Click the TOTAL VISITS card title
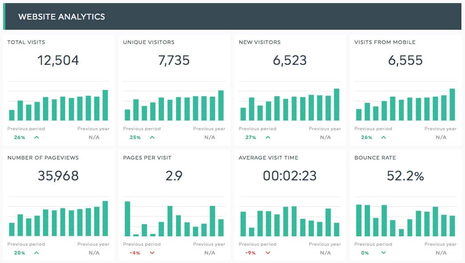Viewport: 465px width, 263px height. 26,42
